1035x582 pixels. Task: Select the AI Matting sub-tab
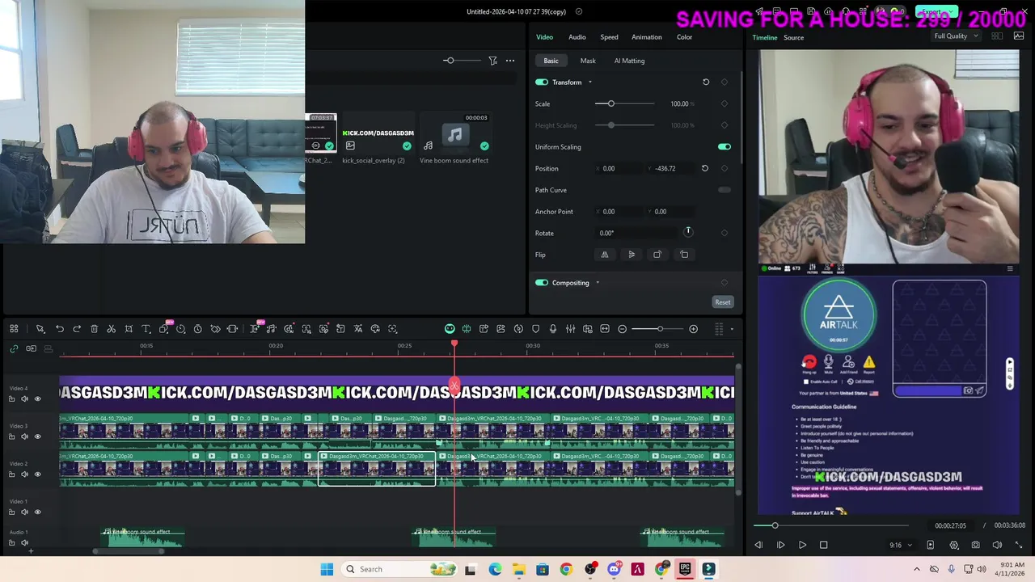coord(629,61)
